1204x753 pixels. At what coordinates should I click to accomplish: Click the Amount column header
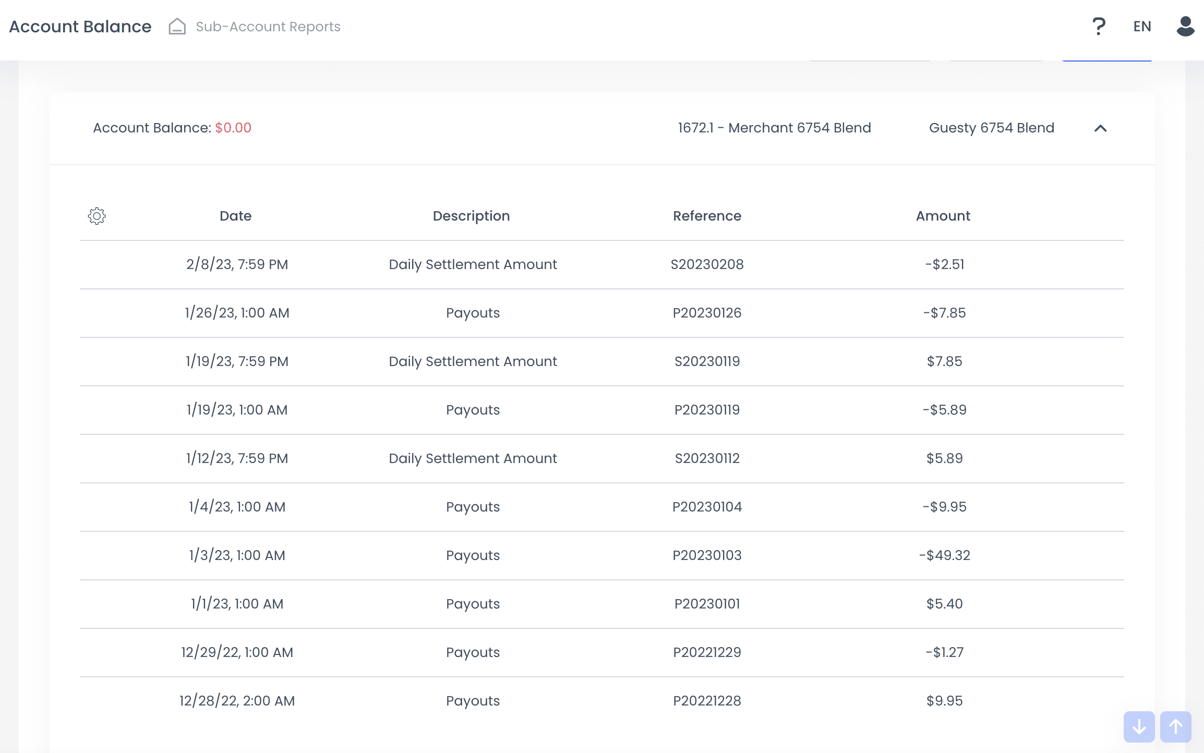tap(943, 216)
